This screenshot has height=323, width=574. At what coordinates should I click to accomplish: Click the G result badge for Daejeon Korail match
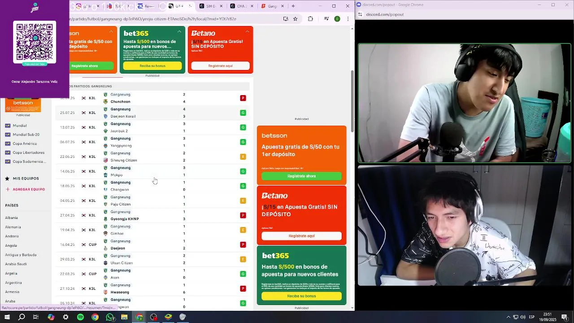coord(243,113)
